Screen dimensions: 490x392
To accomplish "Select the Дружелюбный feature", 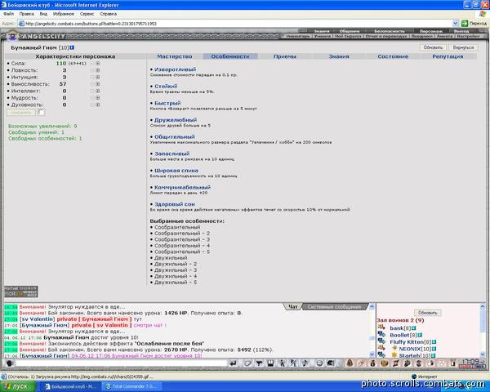I will click(176, 120).
